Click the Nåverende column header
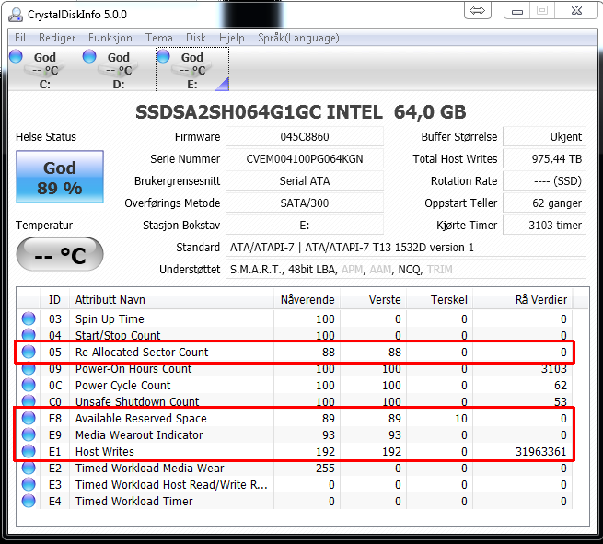 pos(307,299)
